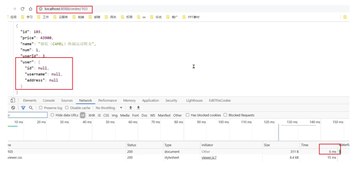This screenshot has height=182, width=355.
Task: Filter requests by Media
Action: tap(125, 115)
